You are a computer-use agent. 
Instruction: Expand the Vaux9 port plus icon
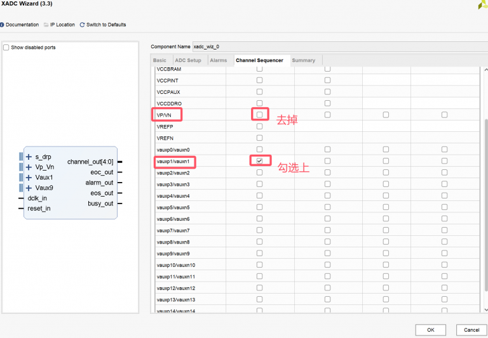(x=29, y=188)
